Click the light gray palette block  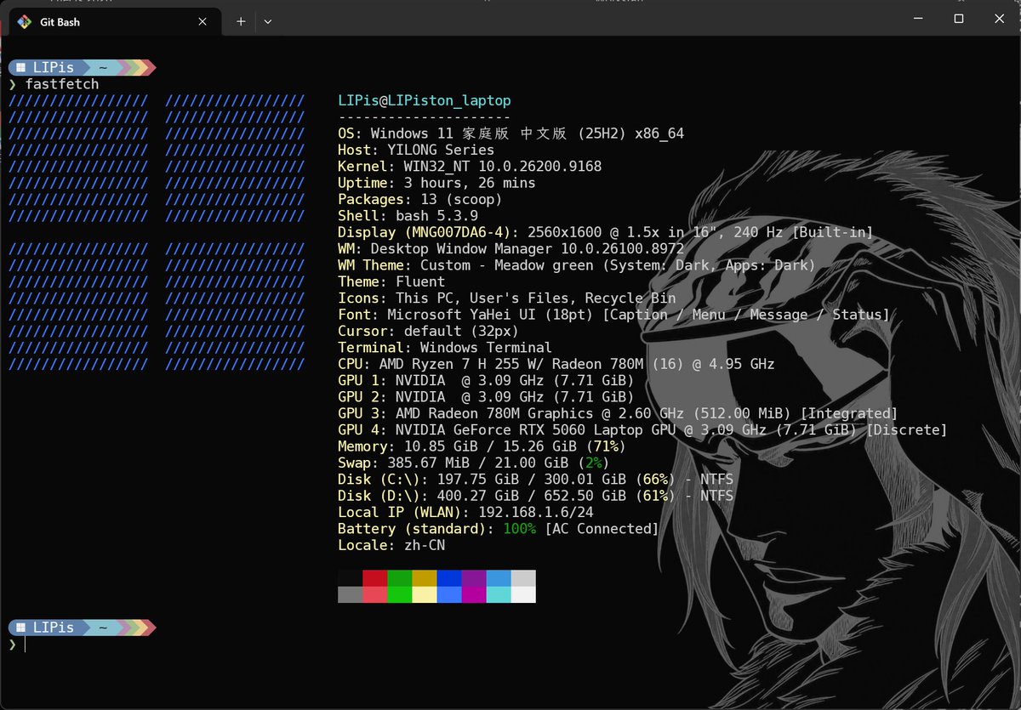[523, 578]
